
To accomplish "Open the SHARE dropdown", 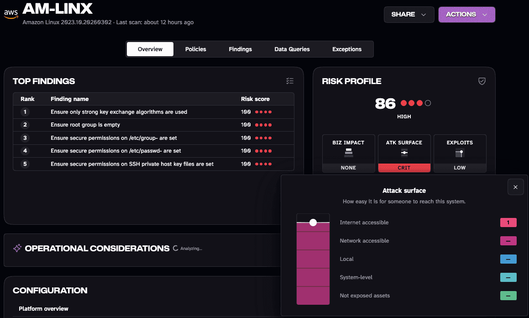I will click(x=409, y=15).
